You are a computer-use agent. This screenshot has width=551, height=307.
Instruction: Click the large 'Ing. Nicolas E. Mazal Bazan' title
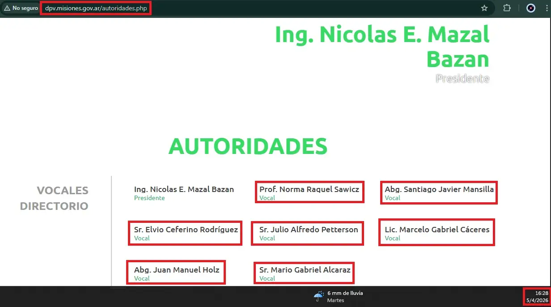pyautogui.click(x=382, y=47)
